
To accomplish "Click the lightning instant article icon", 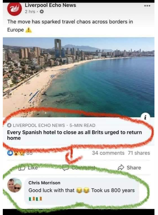I will [x=9, y=125].
